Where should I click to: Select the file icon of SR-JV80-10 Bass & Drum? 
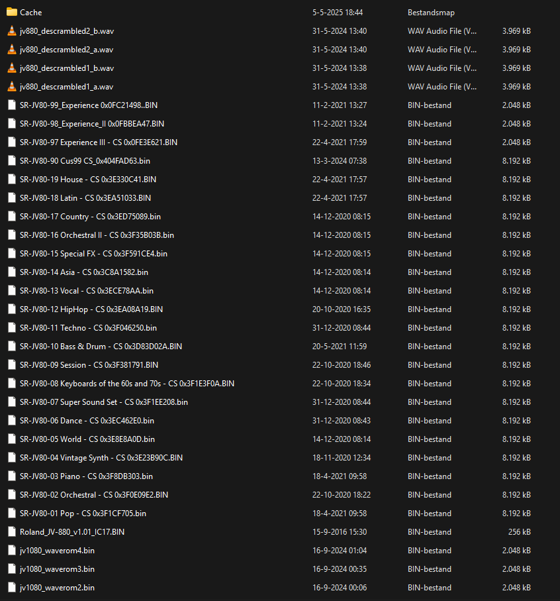pos(12,347)
